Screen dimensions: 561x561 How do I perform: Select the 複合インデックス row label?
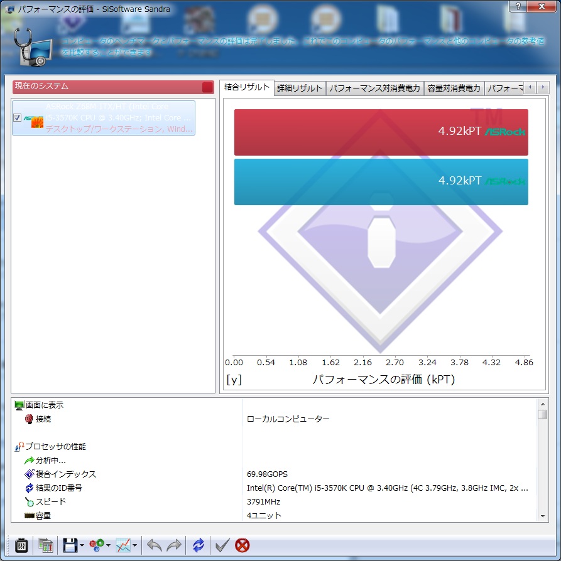click(66, 474)
